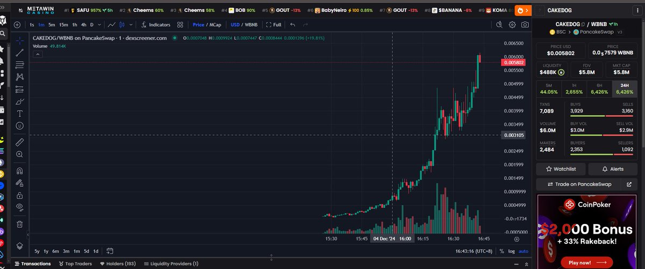The width and height of the screenshot is (645, 269).
Task: Open the object tree layers icon
Action: 20,245
